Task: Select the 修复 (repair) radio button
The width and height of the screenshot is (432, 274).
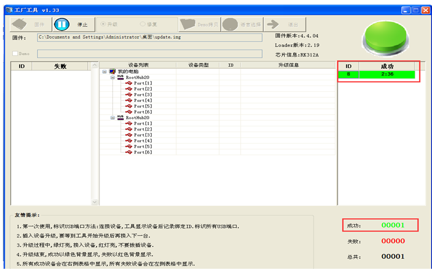Action: (143, 24)
